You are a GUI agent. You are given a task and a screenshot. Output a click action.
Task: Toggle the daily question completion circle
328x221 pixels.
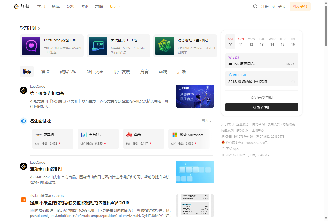293,82
